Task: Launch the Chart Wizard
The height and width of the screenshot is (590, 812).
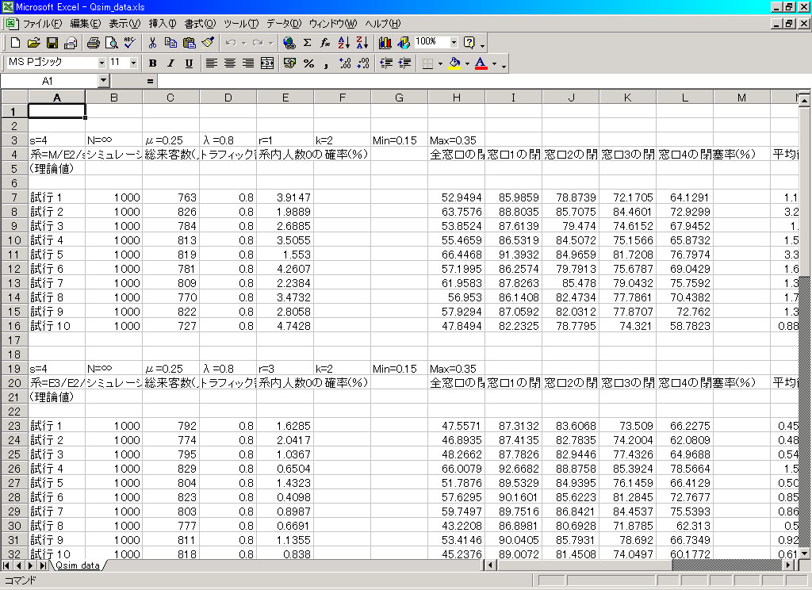Action: pos(386,42)
